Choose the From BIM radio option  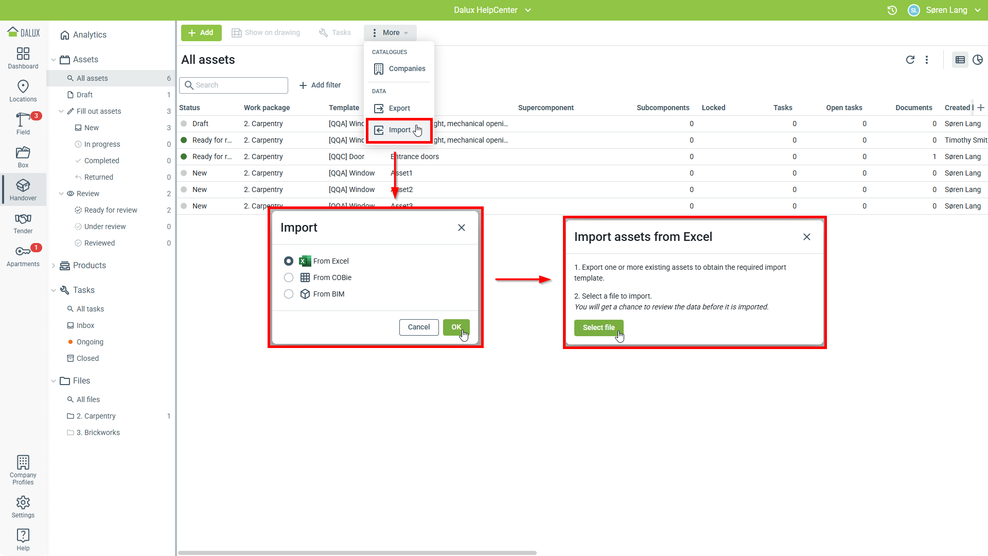coord(289,294)
